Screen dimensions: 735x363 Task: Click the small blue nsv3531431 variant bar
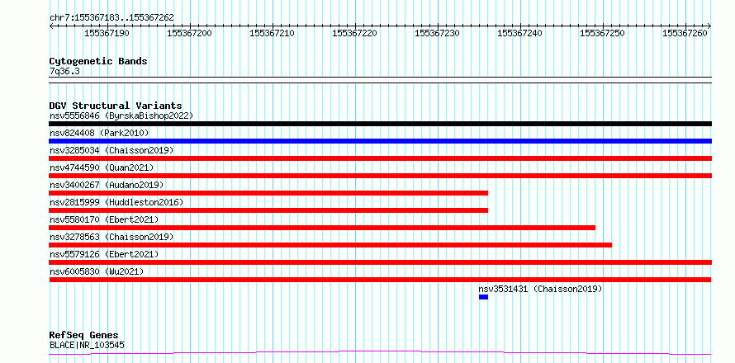pyautogui.click(x=483, y=297)
